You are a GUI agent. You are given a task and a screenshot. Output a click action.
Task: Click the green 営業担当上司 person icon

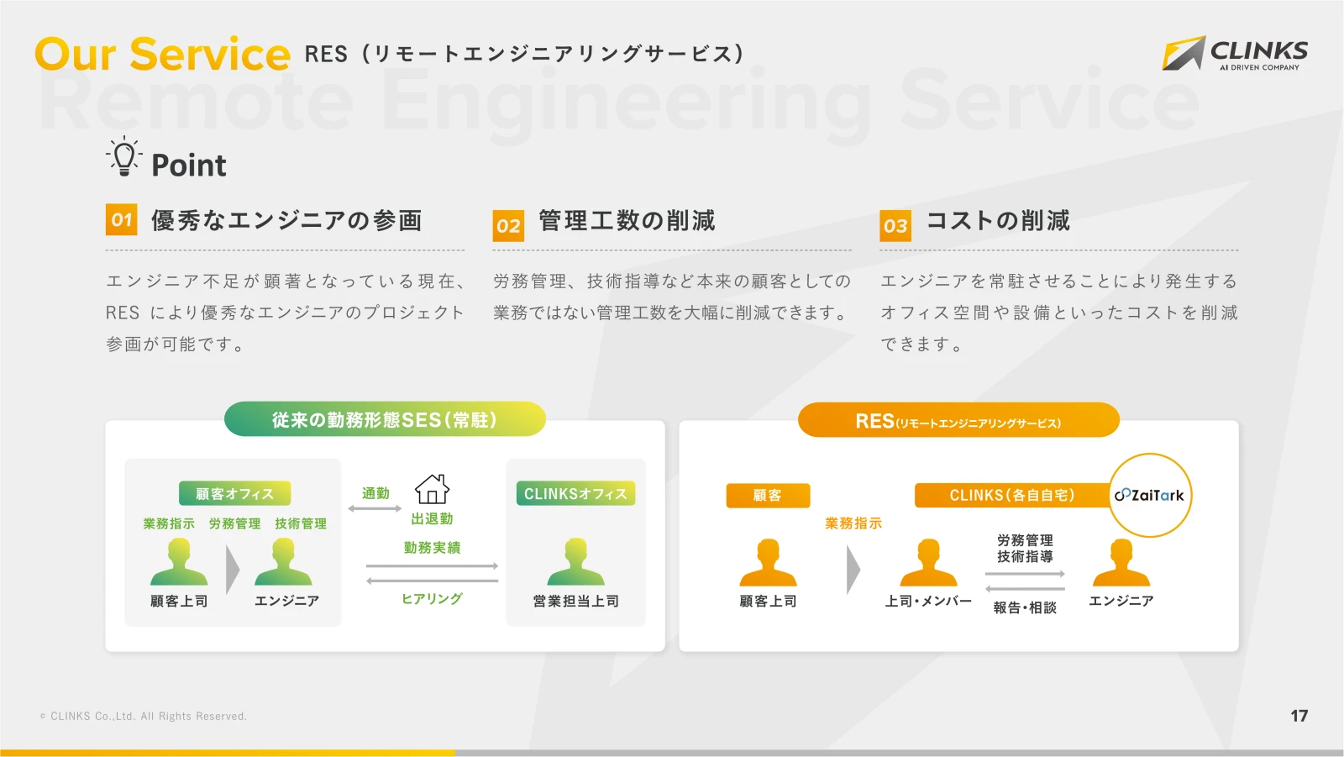[x=575, y=561]
